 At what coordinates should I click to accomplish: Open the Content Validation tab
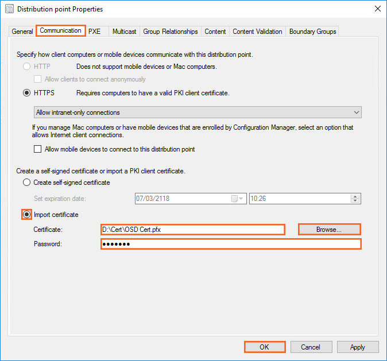click(x=257, y=32)
